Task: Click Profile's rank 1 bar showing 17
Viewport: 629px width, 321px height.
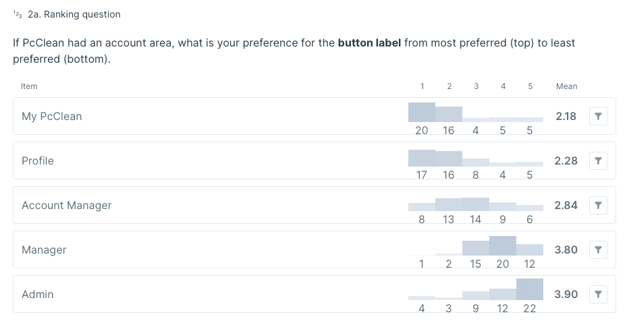Action: click(422, 158)
